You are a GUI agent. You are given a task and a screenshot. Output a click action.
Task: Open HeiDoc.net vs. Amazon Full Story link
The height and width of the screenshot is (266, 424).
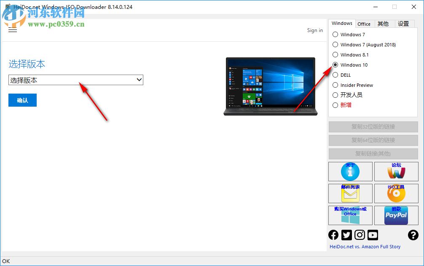tap(365, 246)
